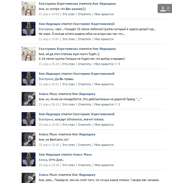Toggle Мне нравится on the 15:21 comment

(104, 84)
